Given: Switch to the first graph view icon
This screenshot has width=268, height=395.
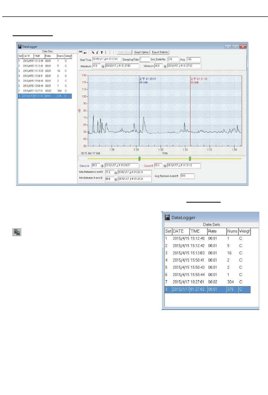Looking at the screenshot, I should coord(80,52).
